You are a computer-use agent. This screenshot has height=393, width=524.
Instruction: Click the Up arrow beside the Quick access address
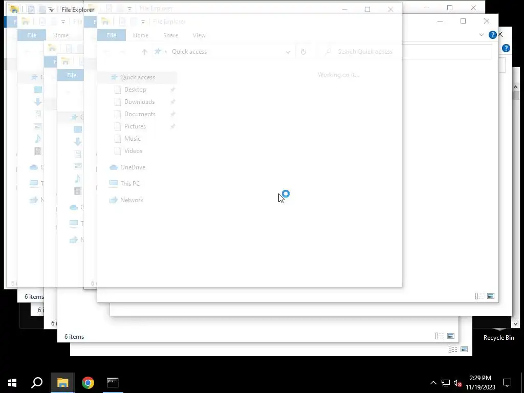[144, 52]
